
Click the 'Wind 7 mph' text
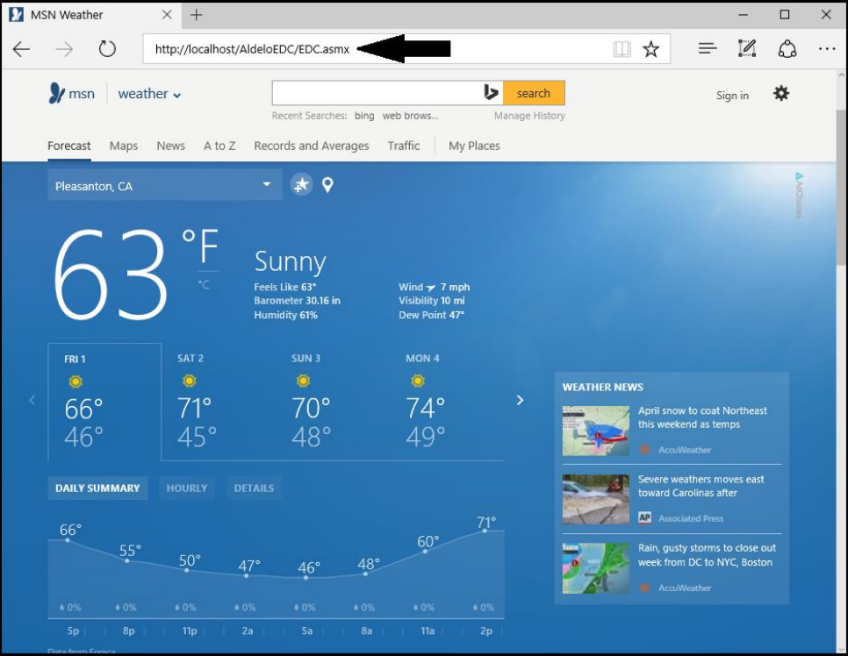[x=435, y=287]
